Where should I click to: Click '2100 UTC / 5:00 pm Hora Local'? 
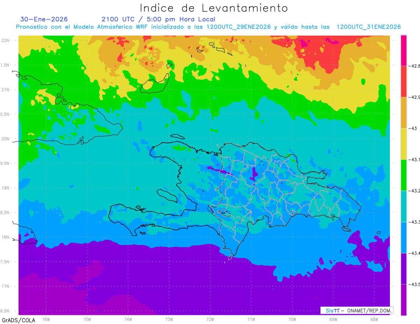(159, 19)
